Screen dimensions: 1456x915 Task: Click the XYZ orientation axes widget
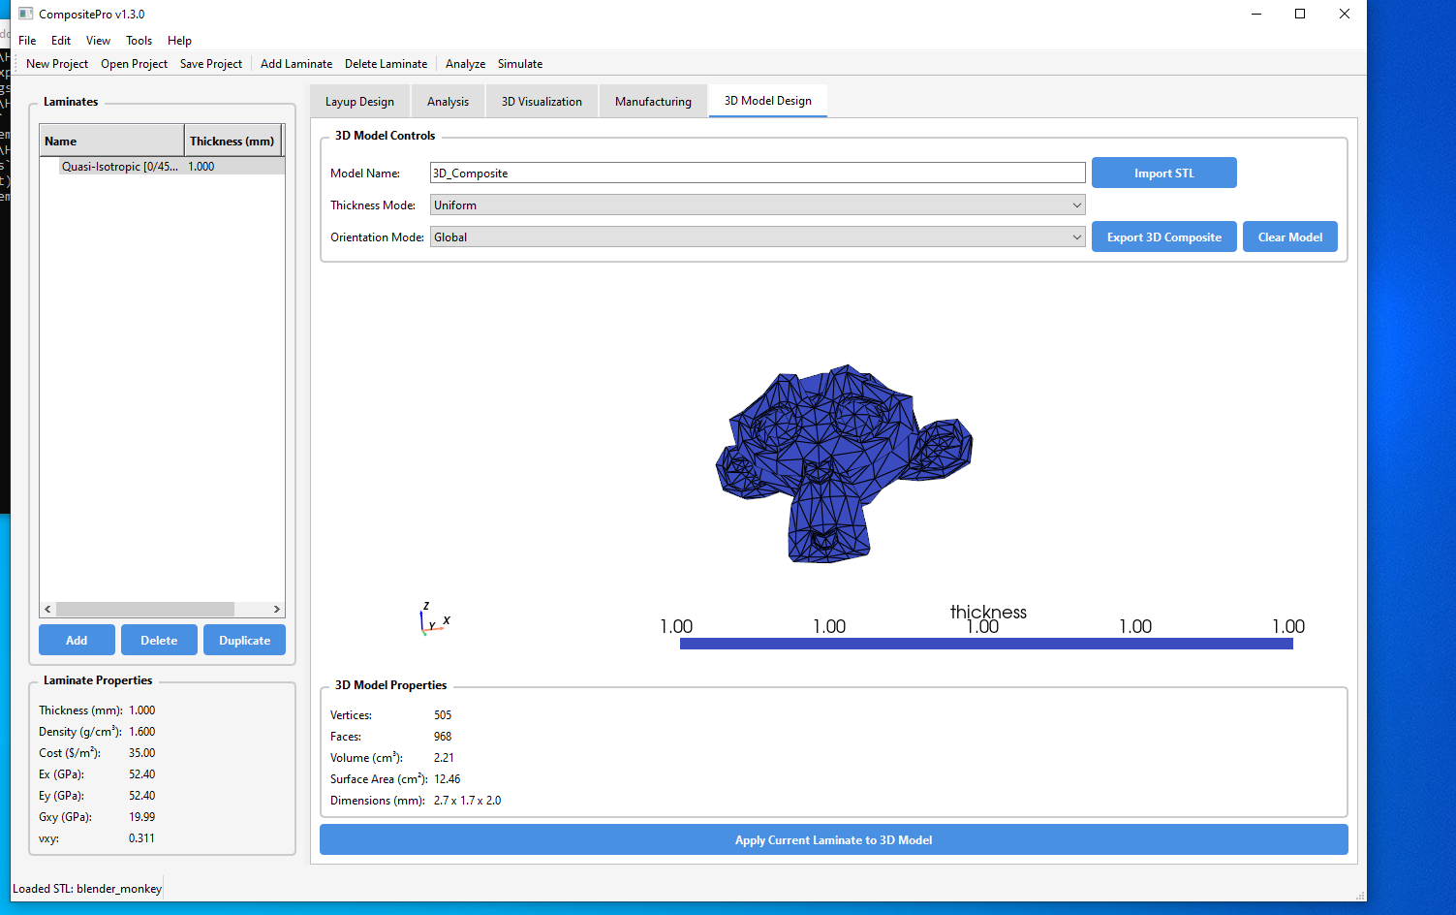[x=434, y=618]
